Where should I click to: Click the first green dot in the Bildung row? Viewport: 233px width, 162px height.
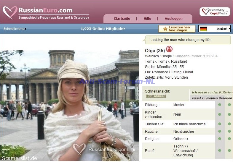[220, 105]
